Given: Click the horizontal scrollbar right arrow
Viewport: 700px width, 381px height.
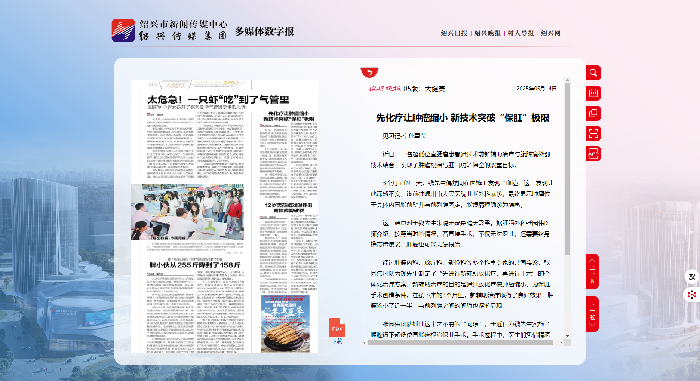Looking at the screenshot, I should 561,342.
